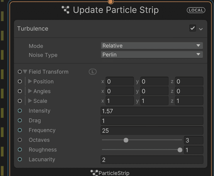Click the Intensity input port circle
The width and height of the screenshot is (214, 176).
[x=20, y=111]
